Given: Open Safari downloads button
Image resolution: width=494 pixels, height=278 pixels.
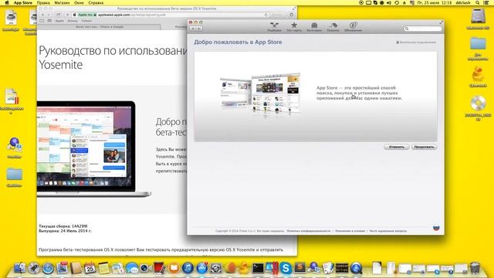Looking at the screenshot, I should (292, 15).
